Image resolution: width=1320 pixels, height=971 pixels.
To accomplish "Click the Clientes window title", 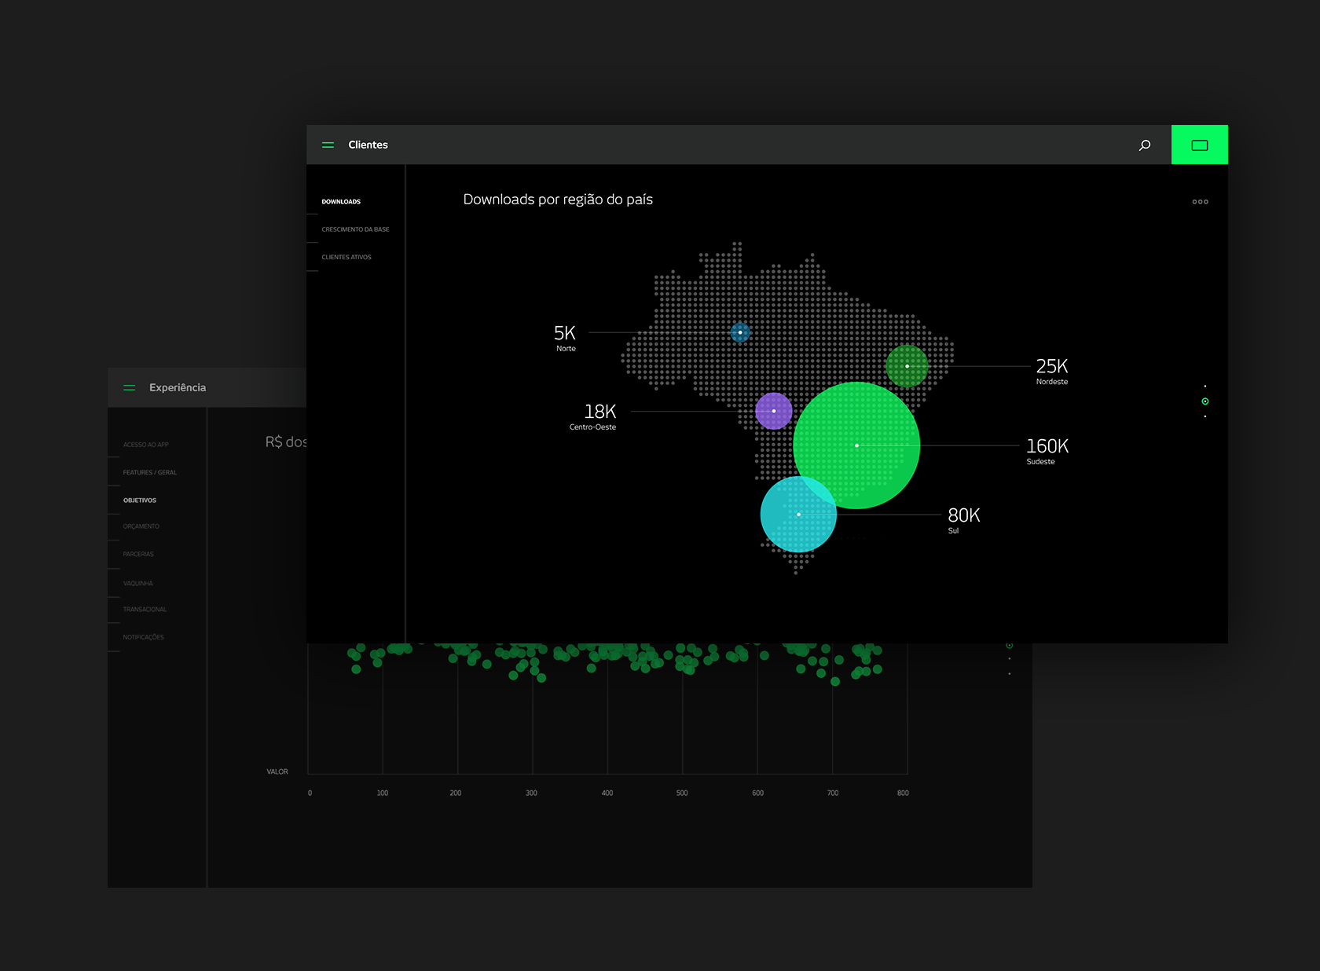I will (368, 145).
